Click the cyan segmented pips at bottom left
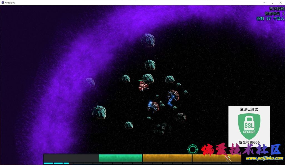The height and width of the screenshot is (165, 285). click(56, 163)
